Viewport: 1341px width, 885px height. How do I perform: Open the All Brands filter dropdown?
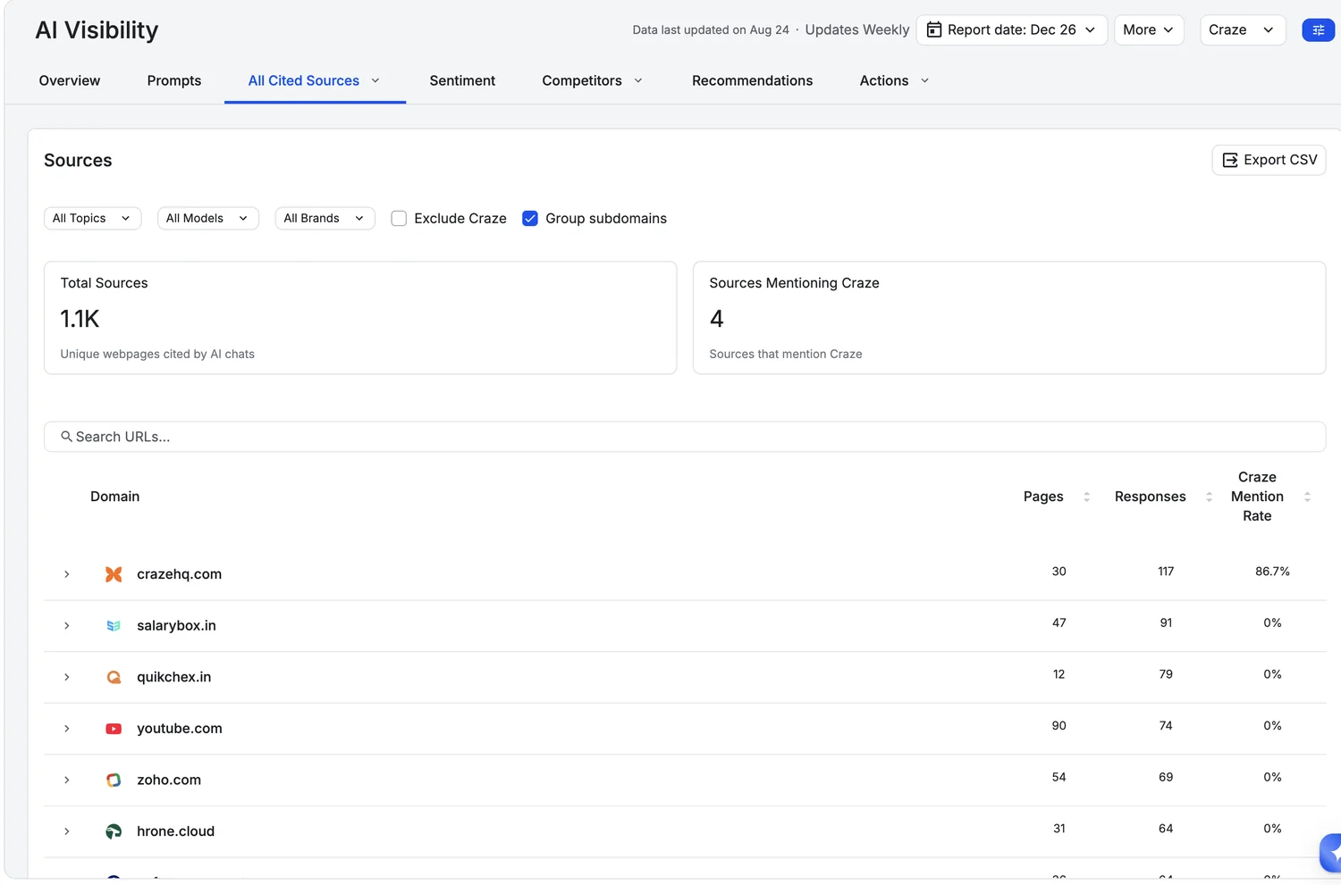click(325, 219)
